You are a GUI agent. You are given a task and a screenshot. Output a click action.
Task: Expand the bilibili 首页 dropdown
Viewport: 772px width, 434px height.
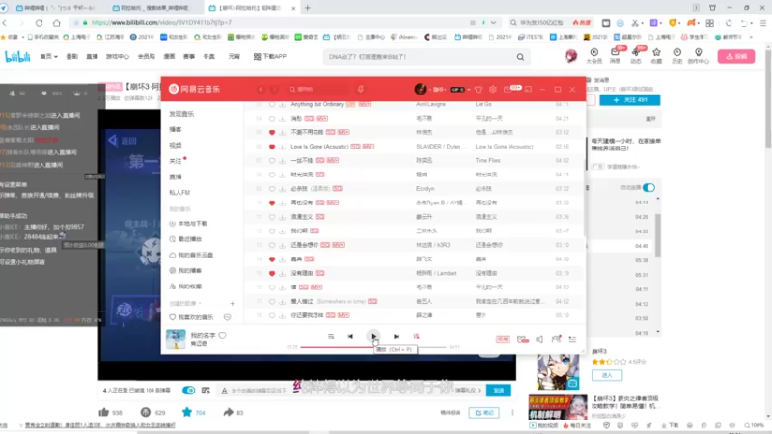(x=48, y=57)
